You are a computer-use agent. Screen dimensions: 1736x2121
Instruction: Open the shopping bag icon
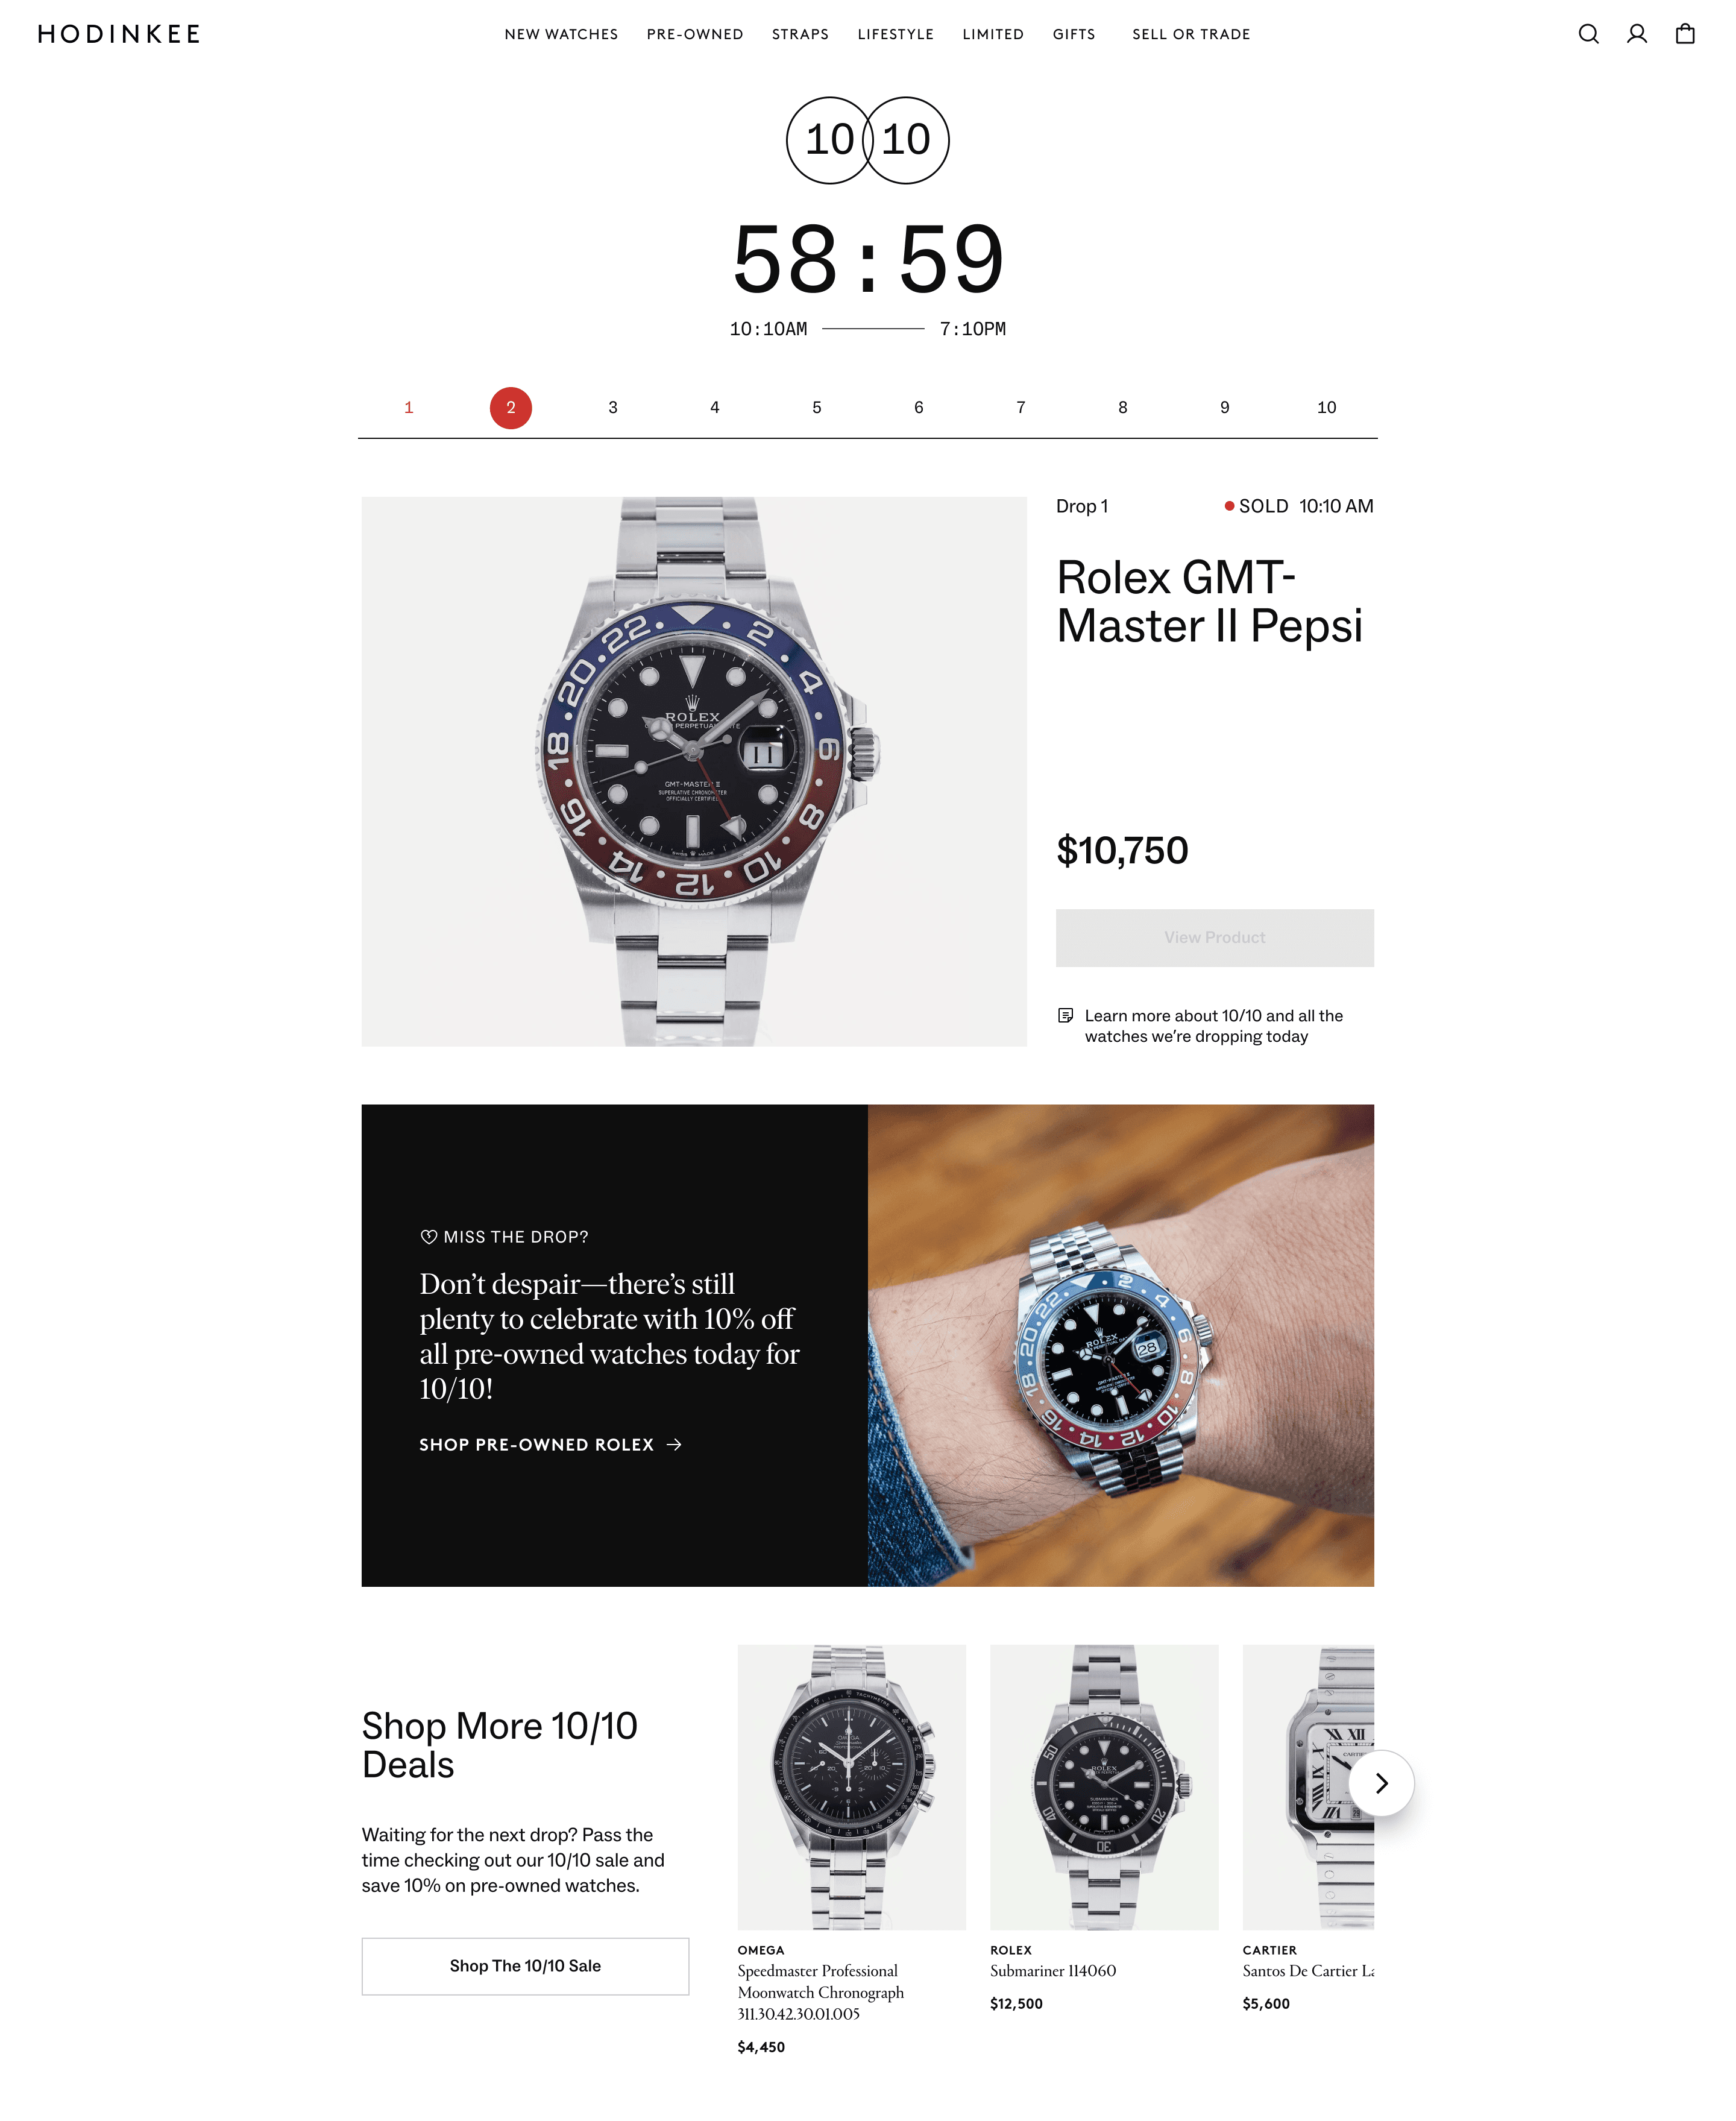pyautogui.click(x=1685, y=34)
